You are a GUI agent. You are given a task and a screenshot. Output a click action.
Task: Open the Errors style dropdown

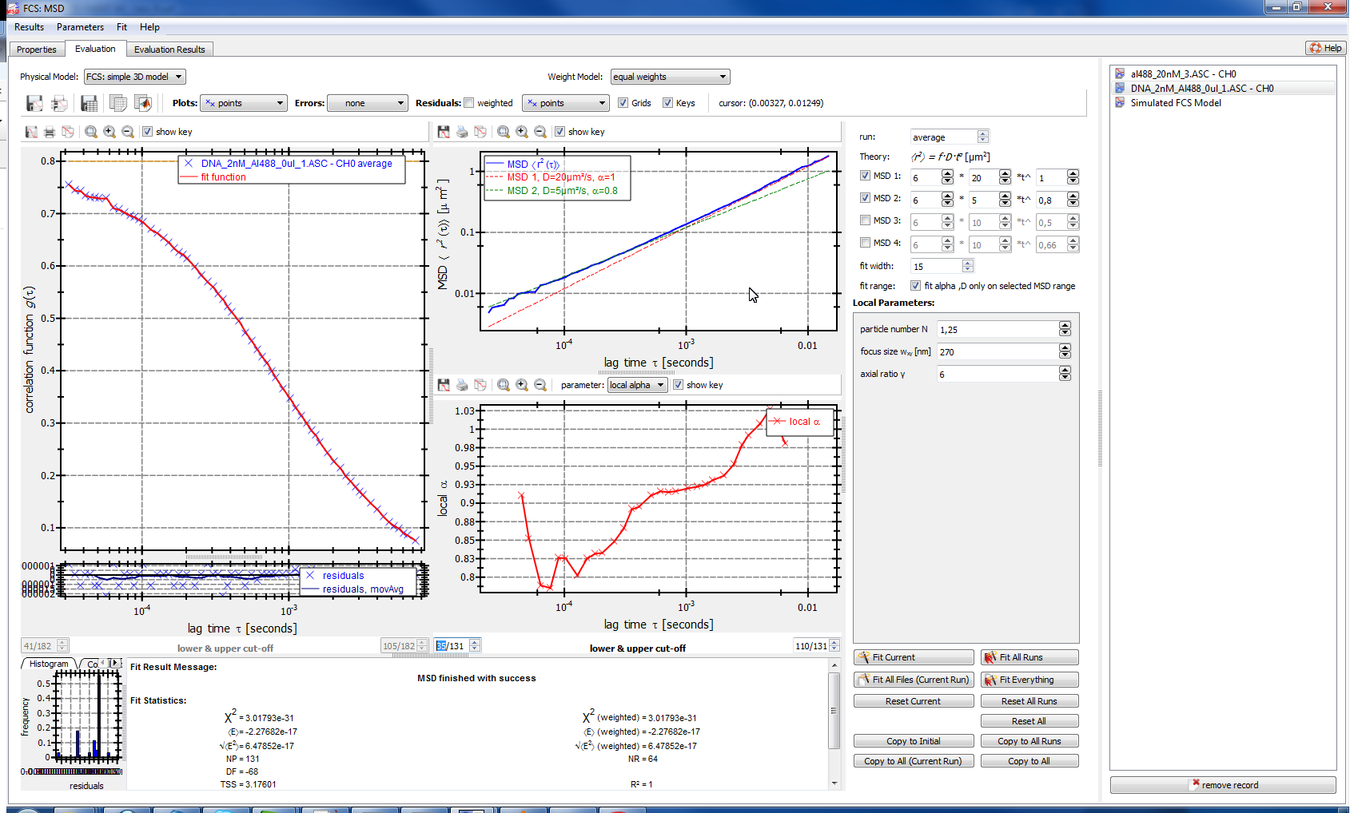click(x=368, y=103)
